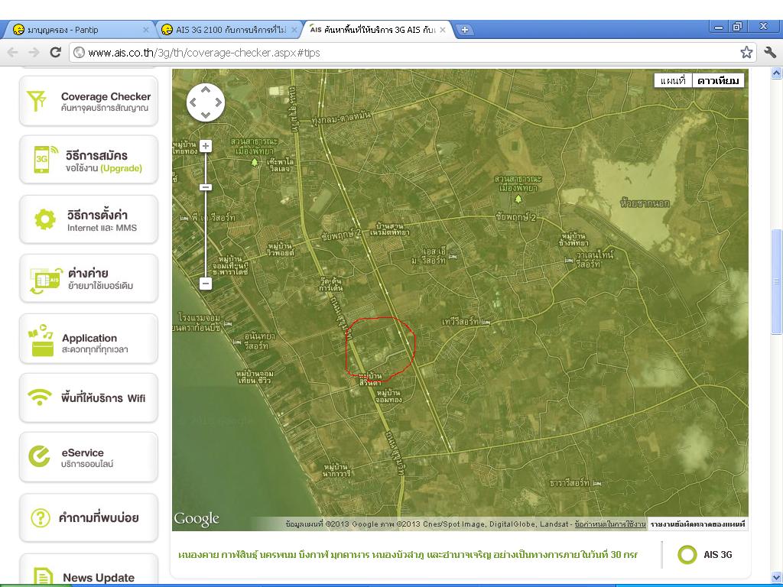
Task: Click the ห้วยชากนอก reservoir label
Action: [x=645, y=203]
